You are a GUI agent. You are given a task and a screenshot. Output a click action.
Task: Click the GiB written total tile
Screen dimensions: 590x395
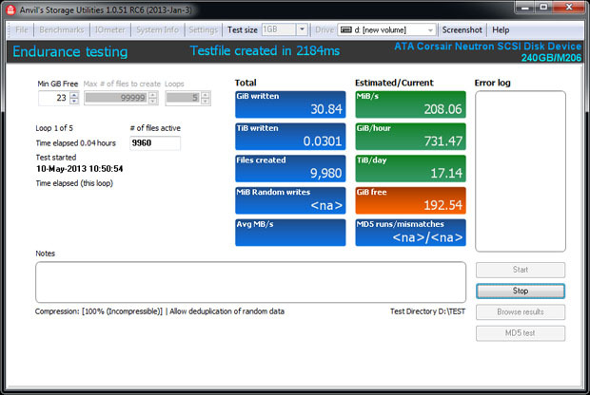(290, 104)
